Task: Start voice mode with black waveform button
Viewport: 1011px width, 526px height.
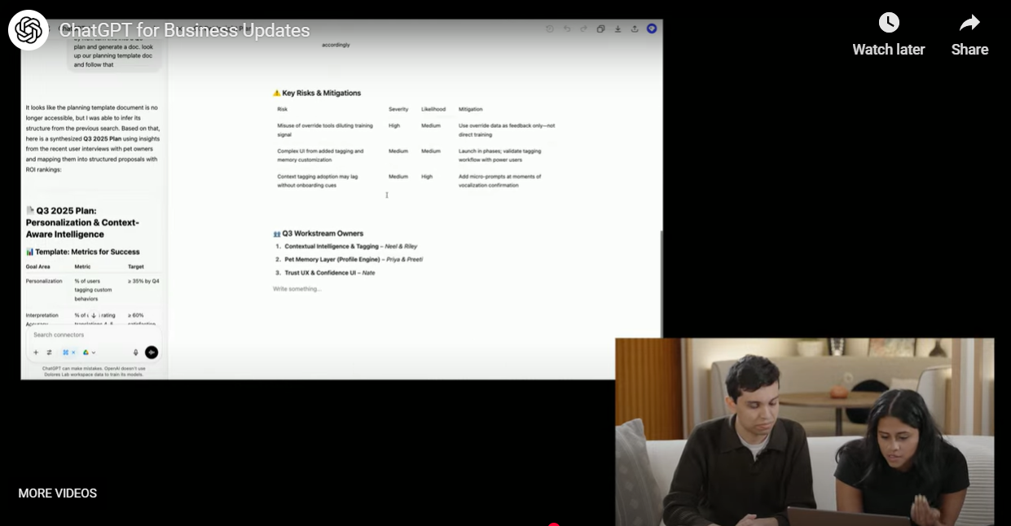Action: coord(152,353)
